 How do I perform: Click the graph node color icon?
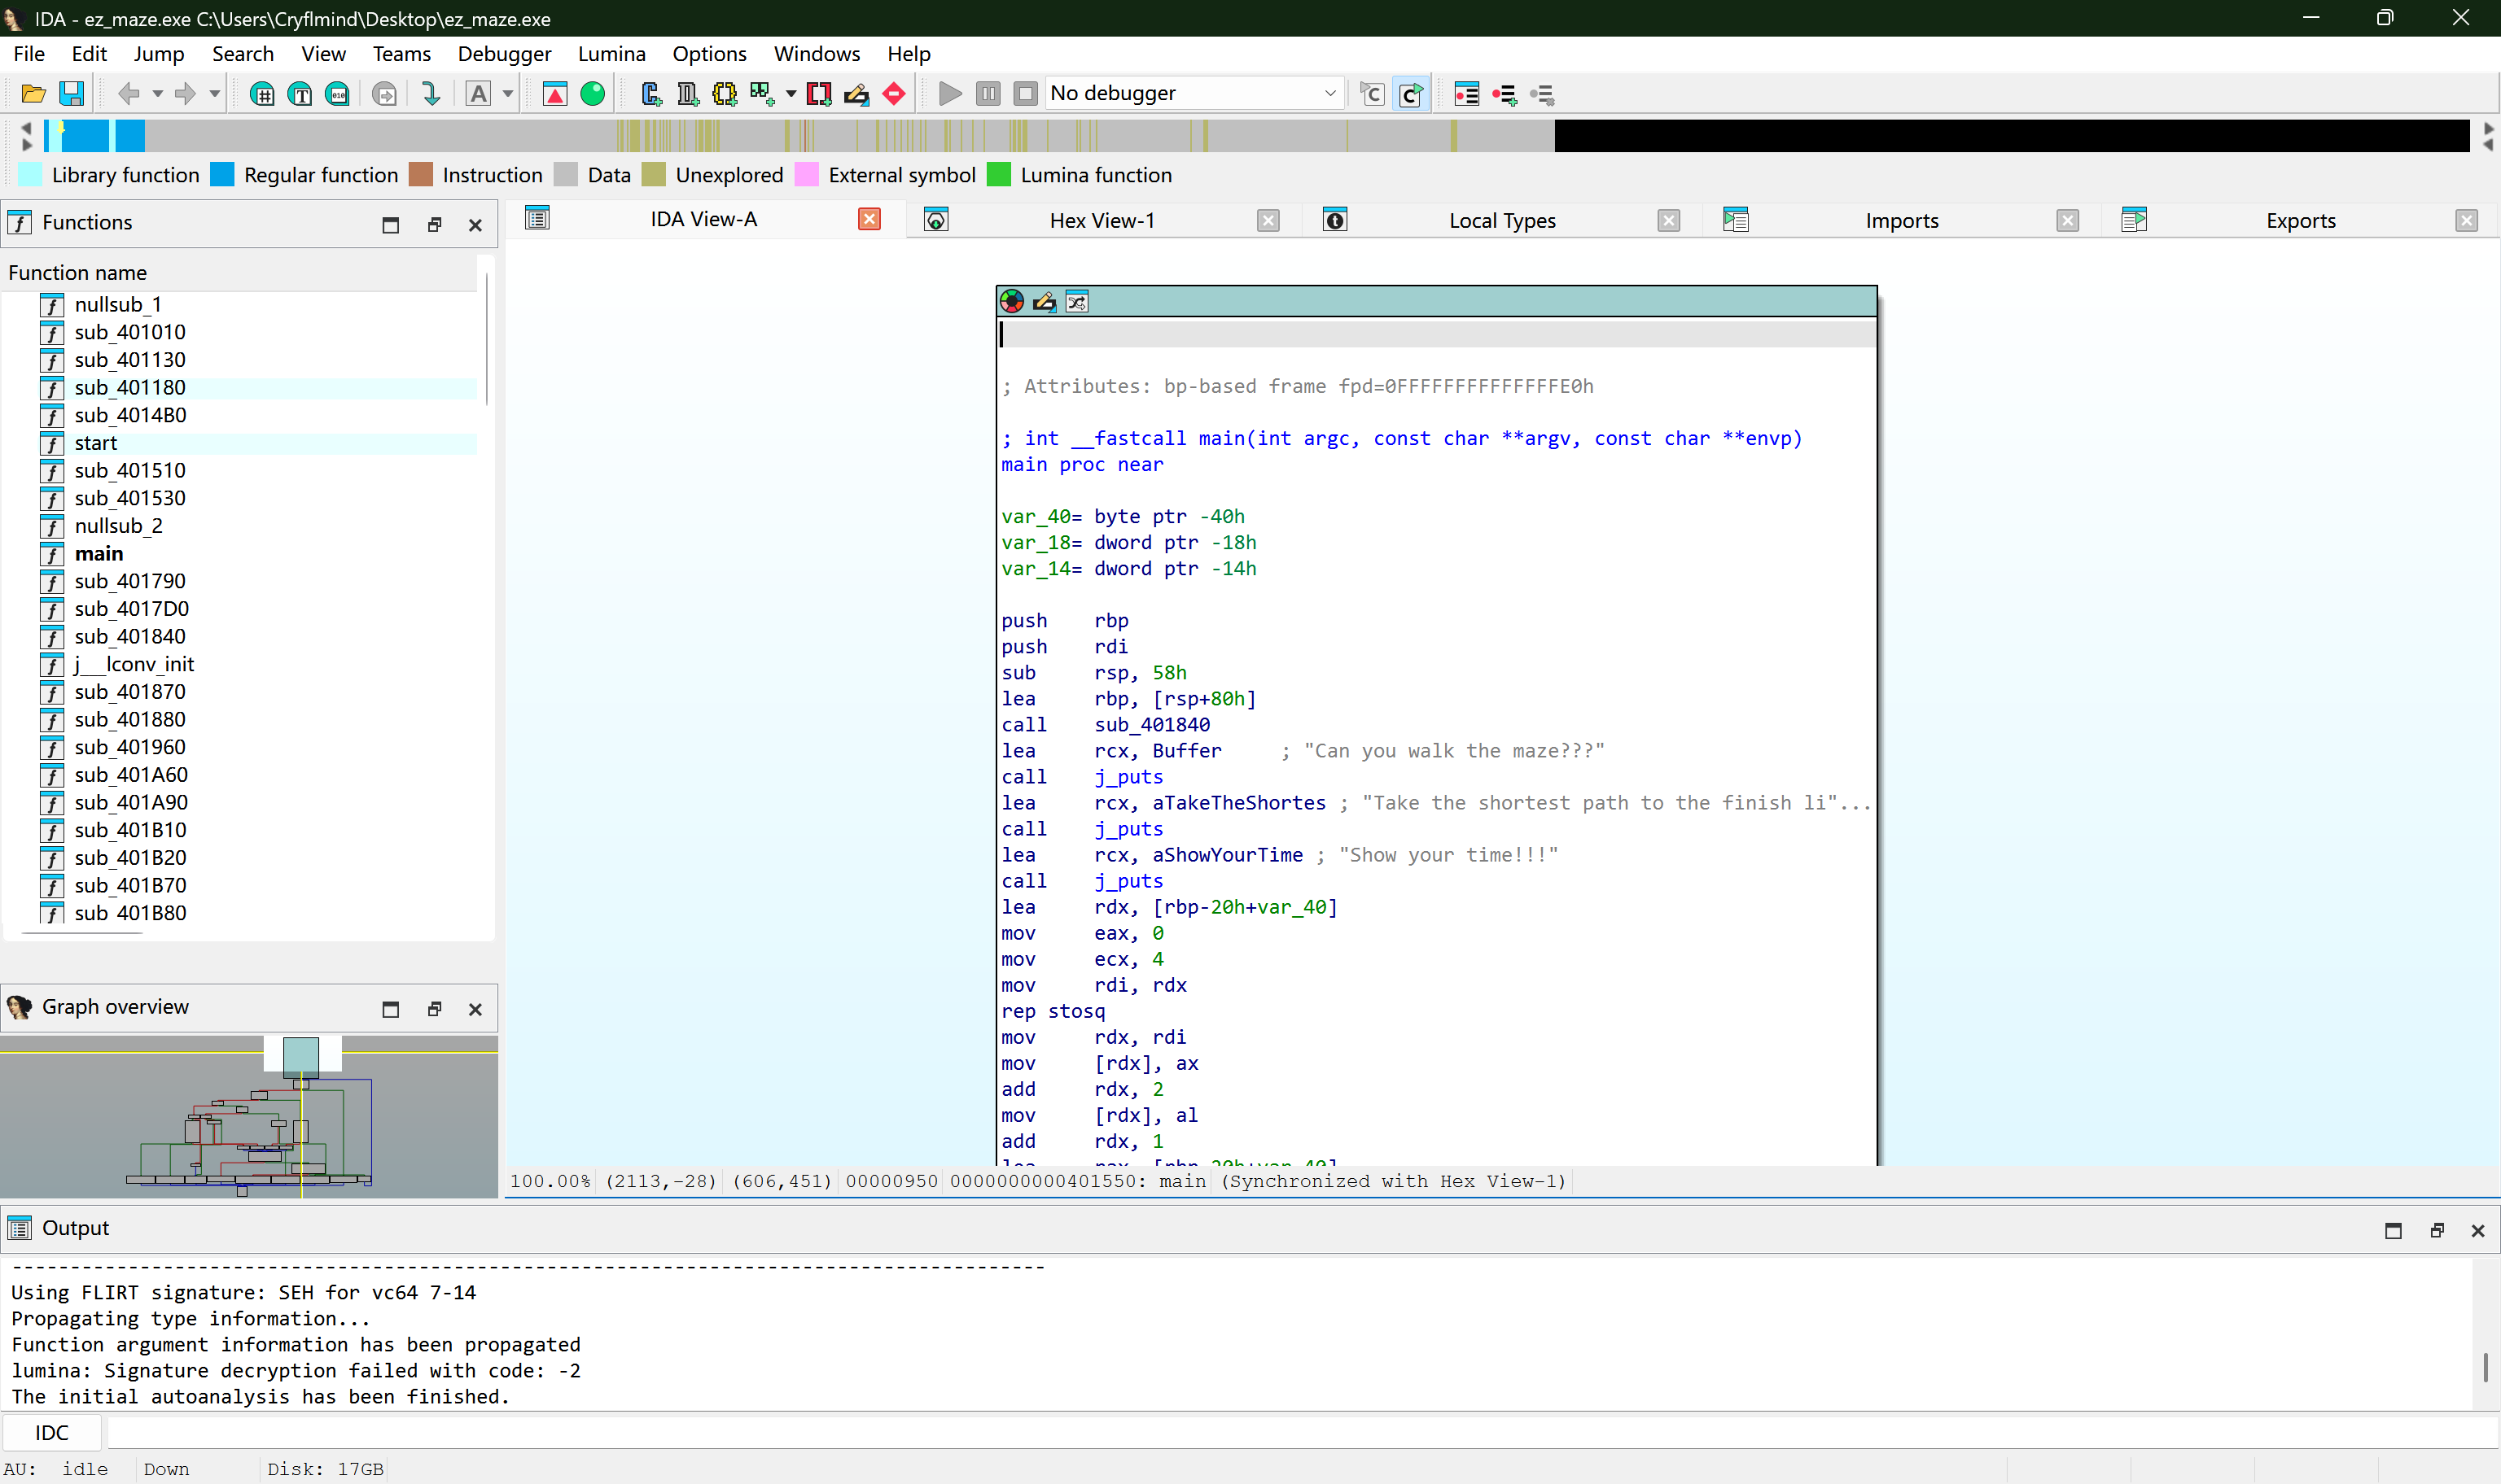[x=1013, y=301]
